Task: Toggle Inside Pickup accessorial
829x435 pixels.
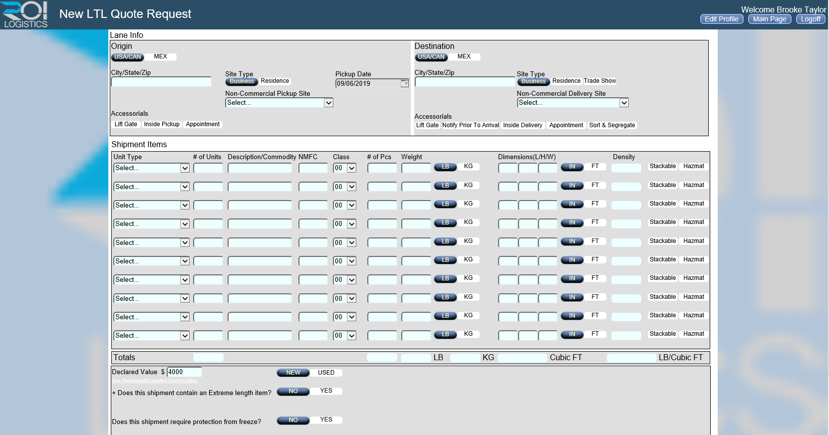Action: 162,124
